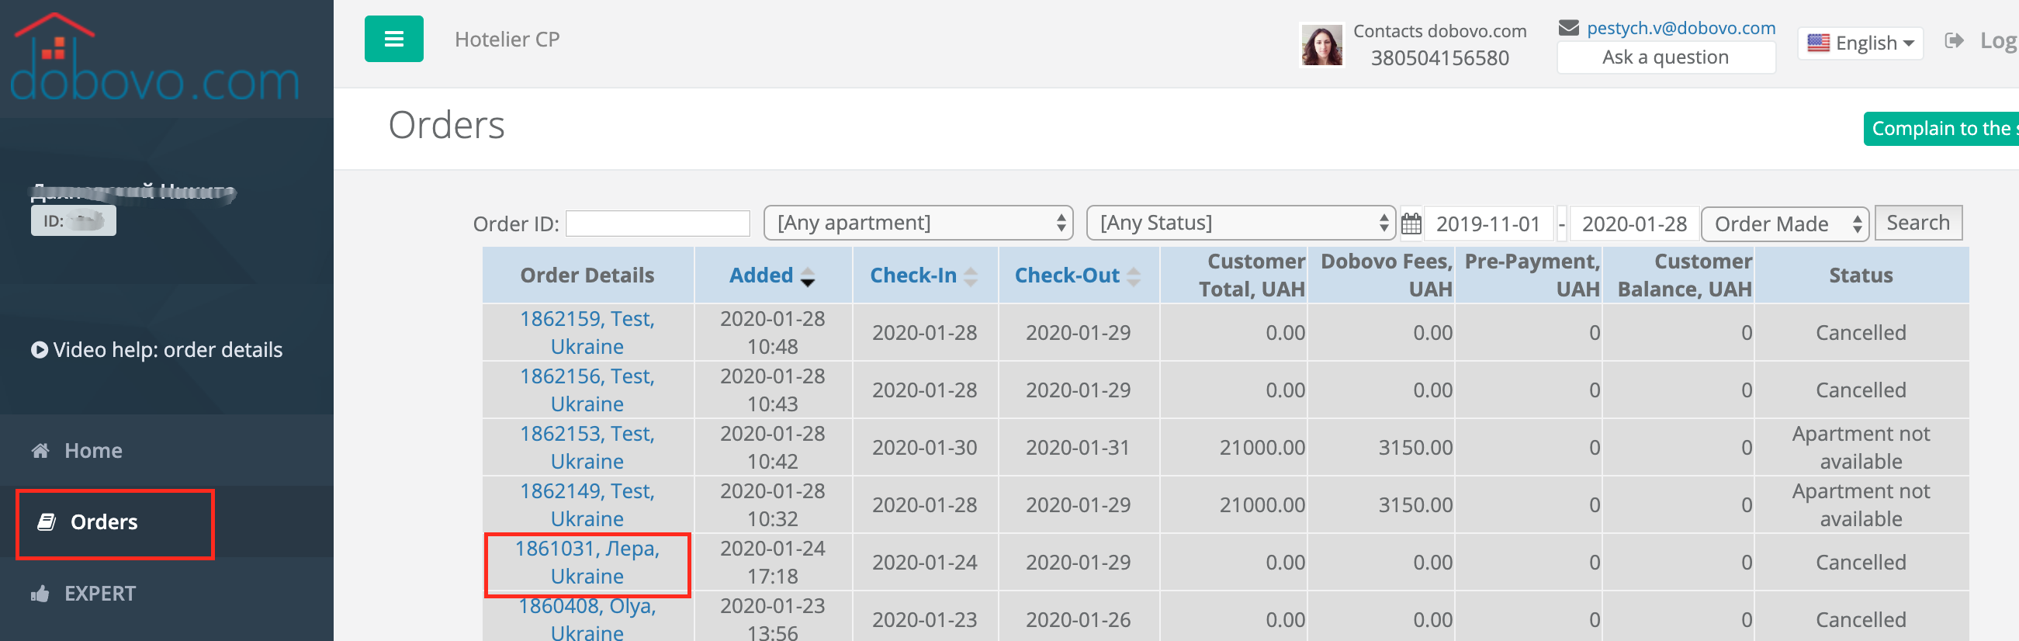Toggle the green hamburger menu button

pyautogui.click(x=393, y=38)
